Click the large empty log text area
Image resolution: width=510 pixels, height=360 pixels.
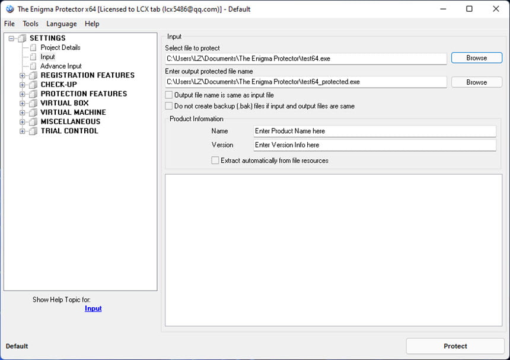point(333,250)
